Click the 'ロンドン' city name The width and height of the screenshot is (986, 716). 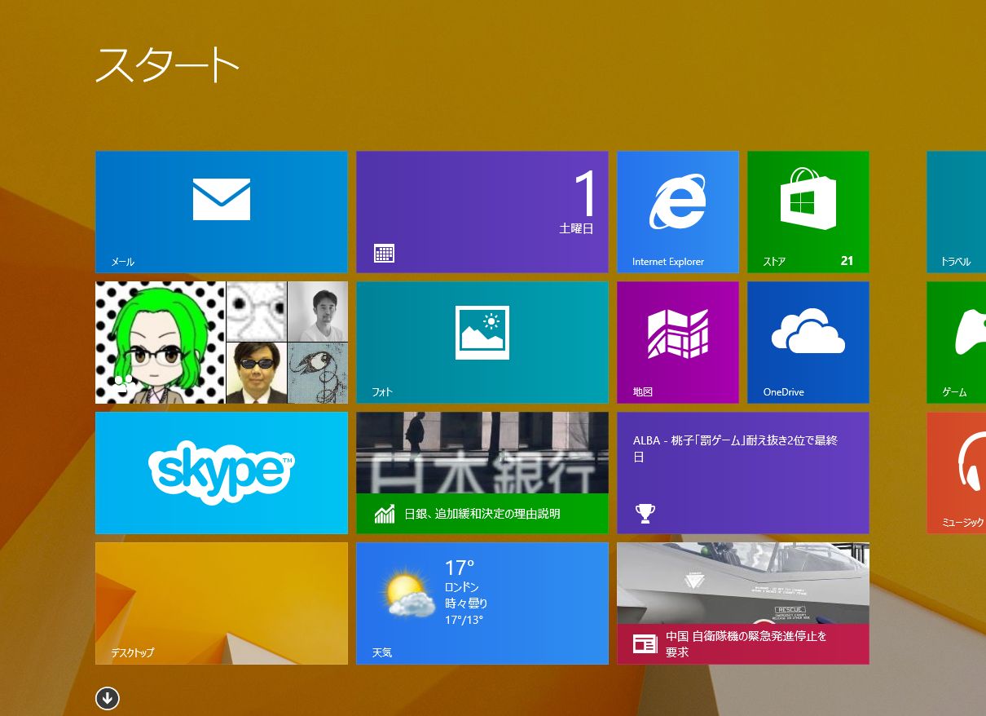point(462,587)
